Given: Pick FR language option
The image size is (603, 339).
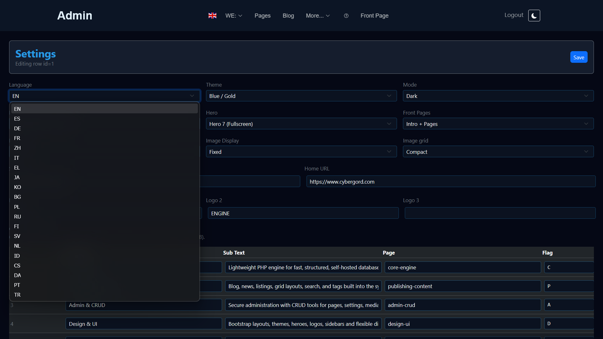Looking at the screenshot, I should click(105, 138).
